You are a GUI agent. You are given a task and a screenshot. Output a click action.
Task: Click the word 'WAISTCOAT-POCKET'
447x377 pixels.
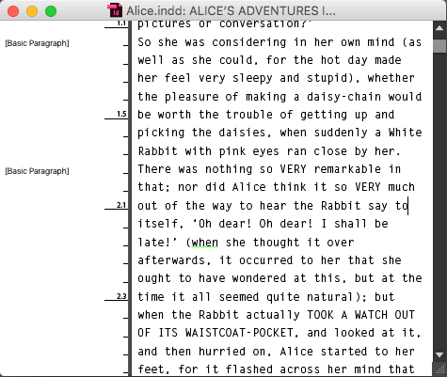coord(239,333)
